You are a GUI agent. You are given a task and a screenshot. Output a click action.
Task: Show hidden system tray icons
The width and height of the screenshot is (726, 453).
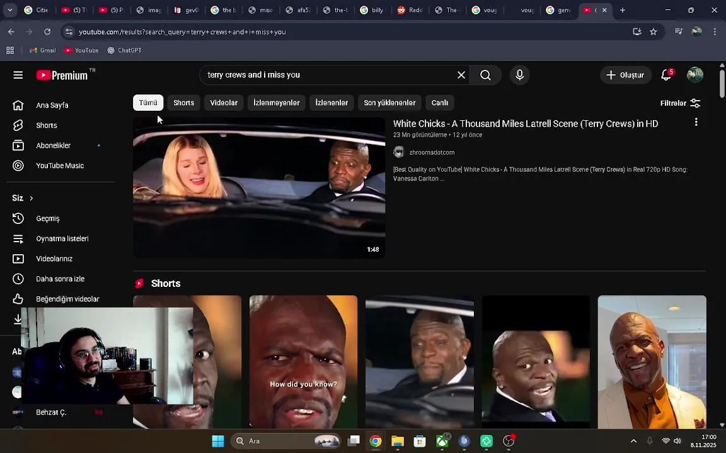[633, 441]
